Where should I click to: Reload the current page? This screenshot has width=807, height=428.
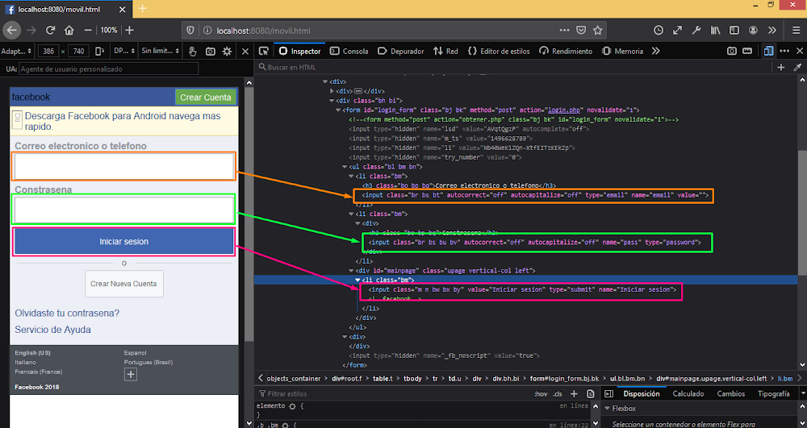pyautogui.click(x=50, y=30)
